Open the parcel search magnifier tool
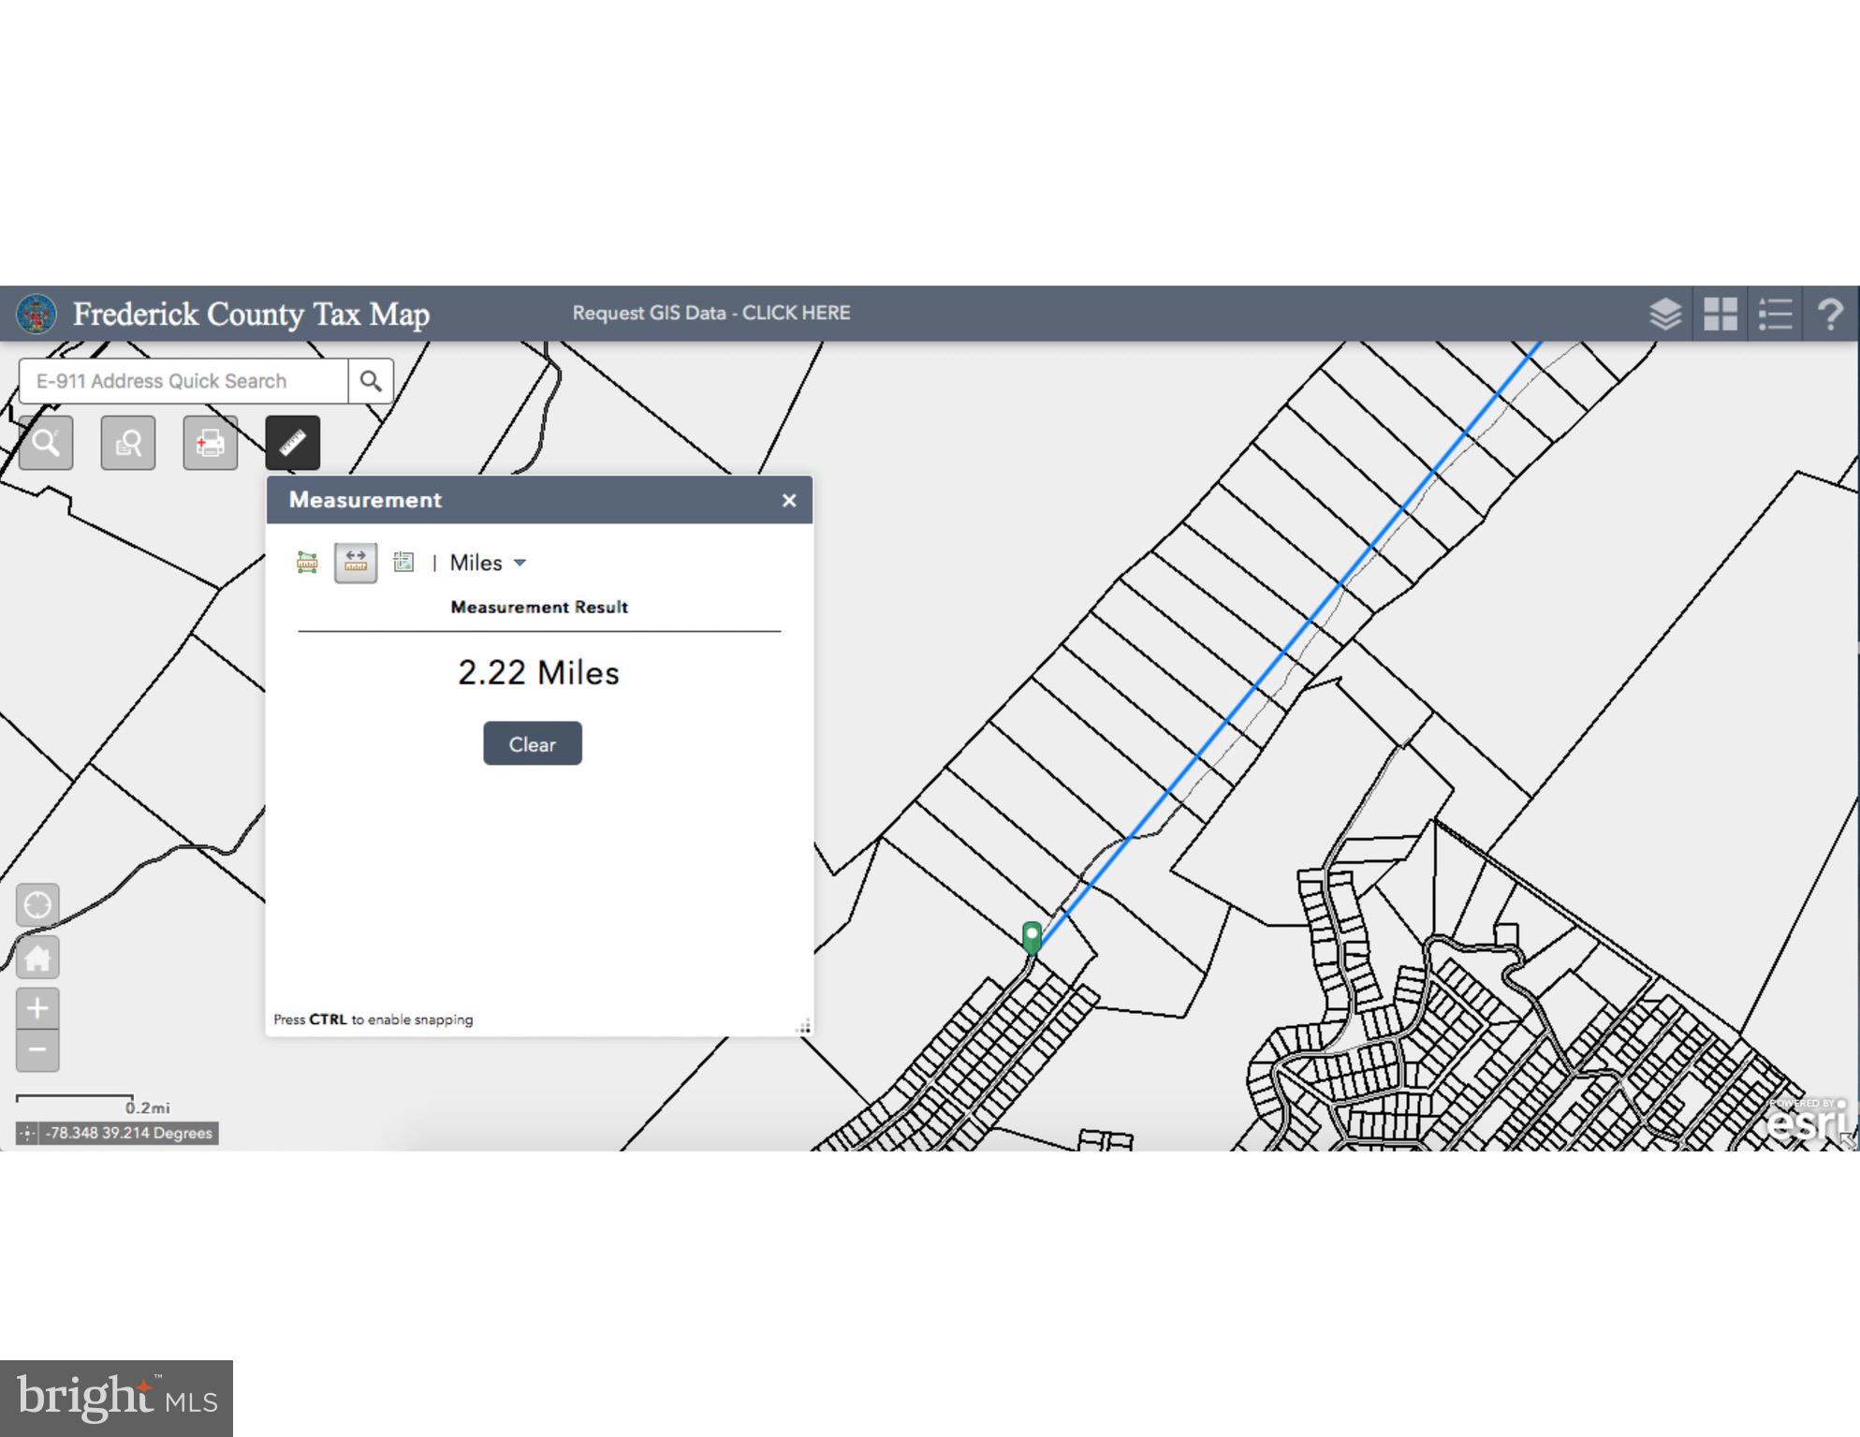Image resolution: width=1860 pixels, height=1437 pixels. 46,443
